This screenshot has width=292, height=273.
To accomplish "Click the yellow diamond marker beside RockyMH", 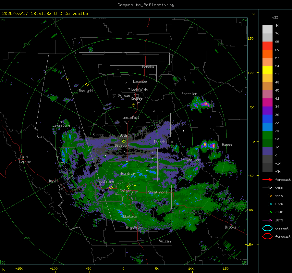I will (x=87, y=85).
